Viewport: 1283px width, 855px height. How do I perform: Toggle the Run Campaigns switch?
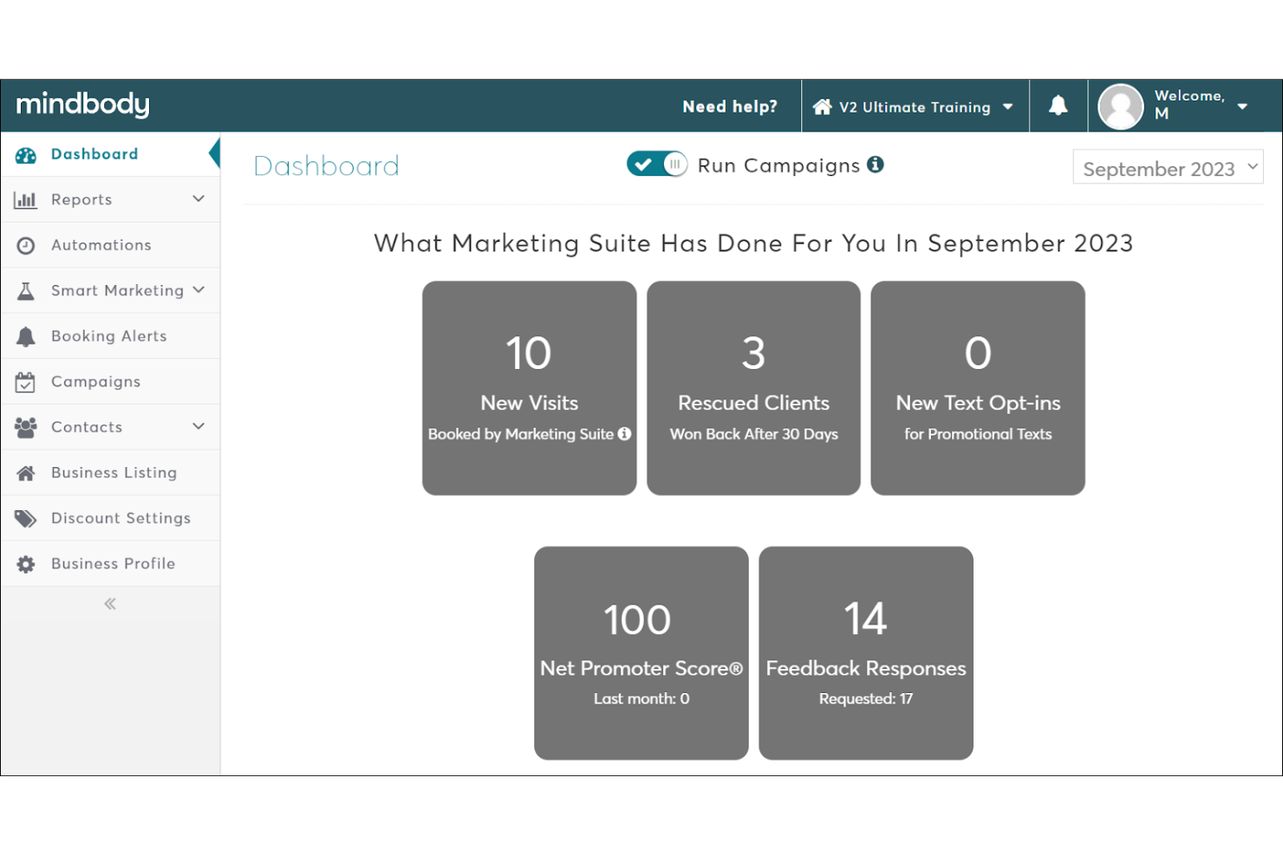(657, 164)
